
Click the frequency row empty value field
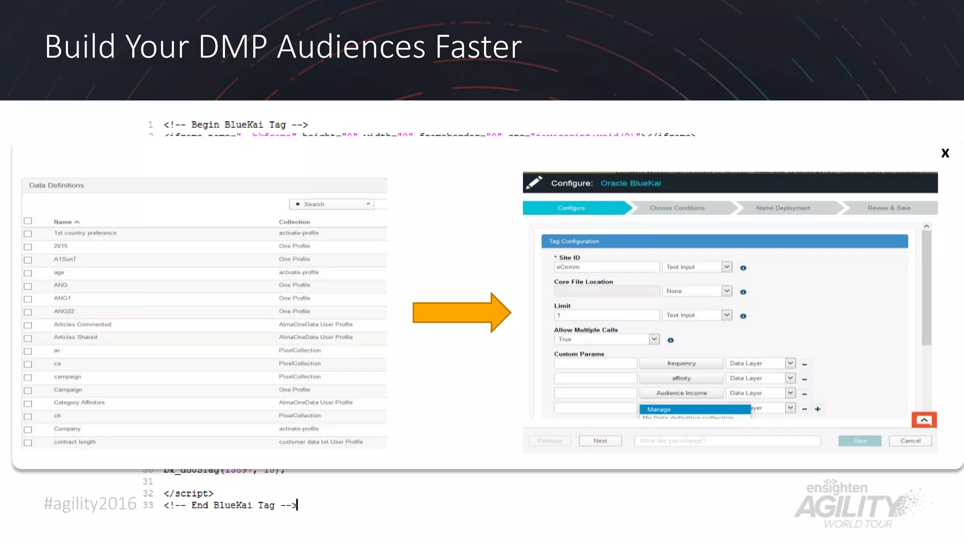pos(595,363)
